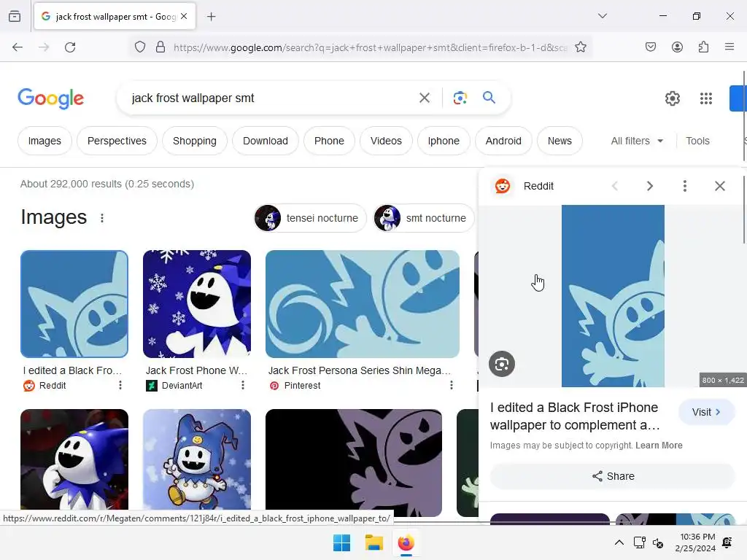The height and width of the screenshot is (560, 747).
Task: Open the extensions puzzle icon
Action: coord(704,47)
